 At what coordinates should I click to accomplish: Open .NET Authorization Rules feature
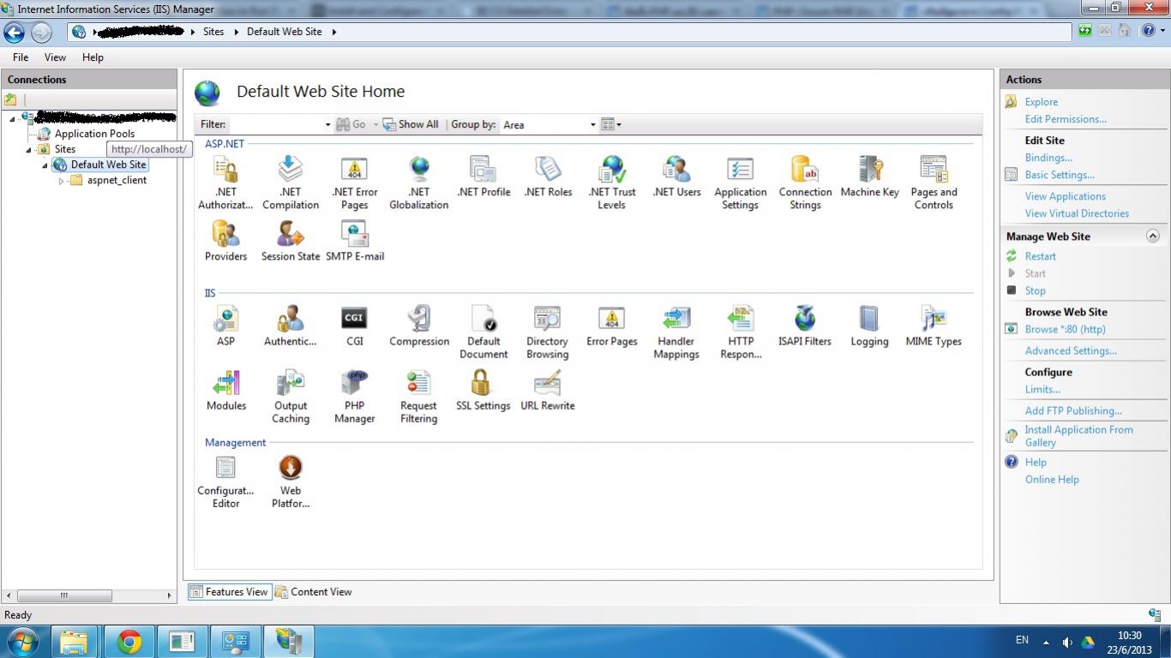[225, 182]
